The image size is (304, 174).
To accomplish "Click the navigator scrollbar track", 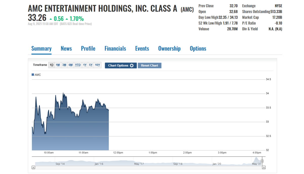I will [148, 167].
